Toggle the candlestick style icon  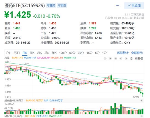point(131,58)
